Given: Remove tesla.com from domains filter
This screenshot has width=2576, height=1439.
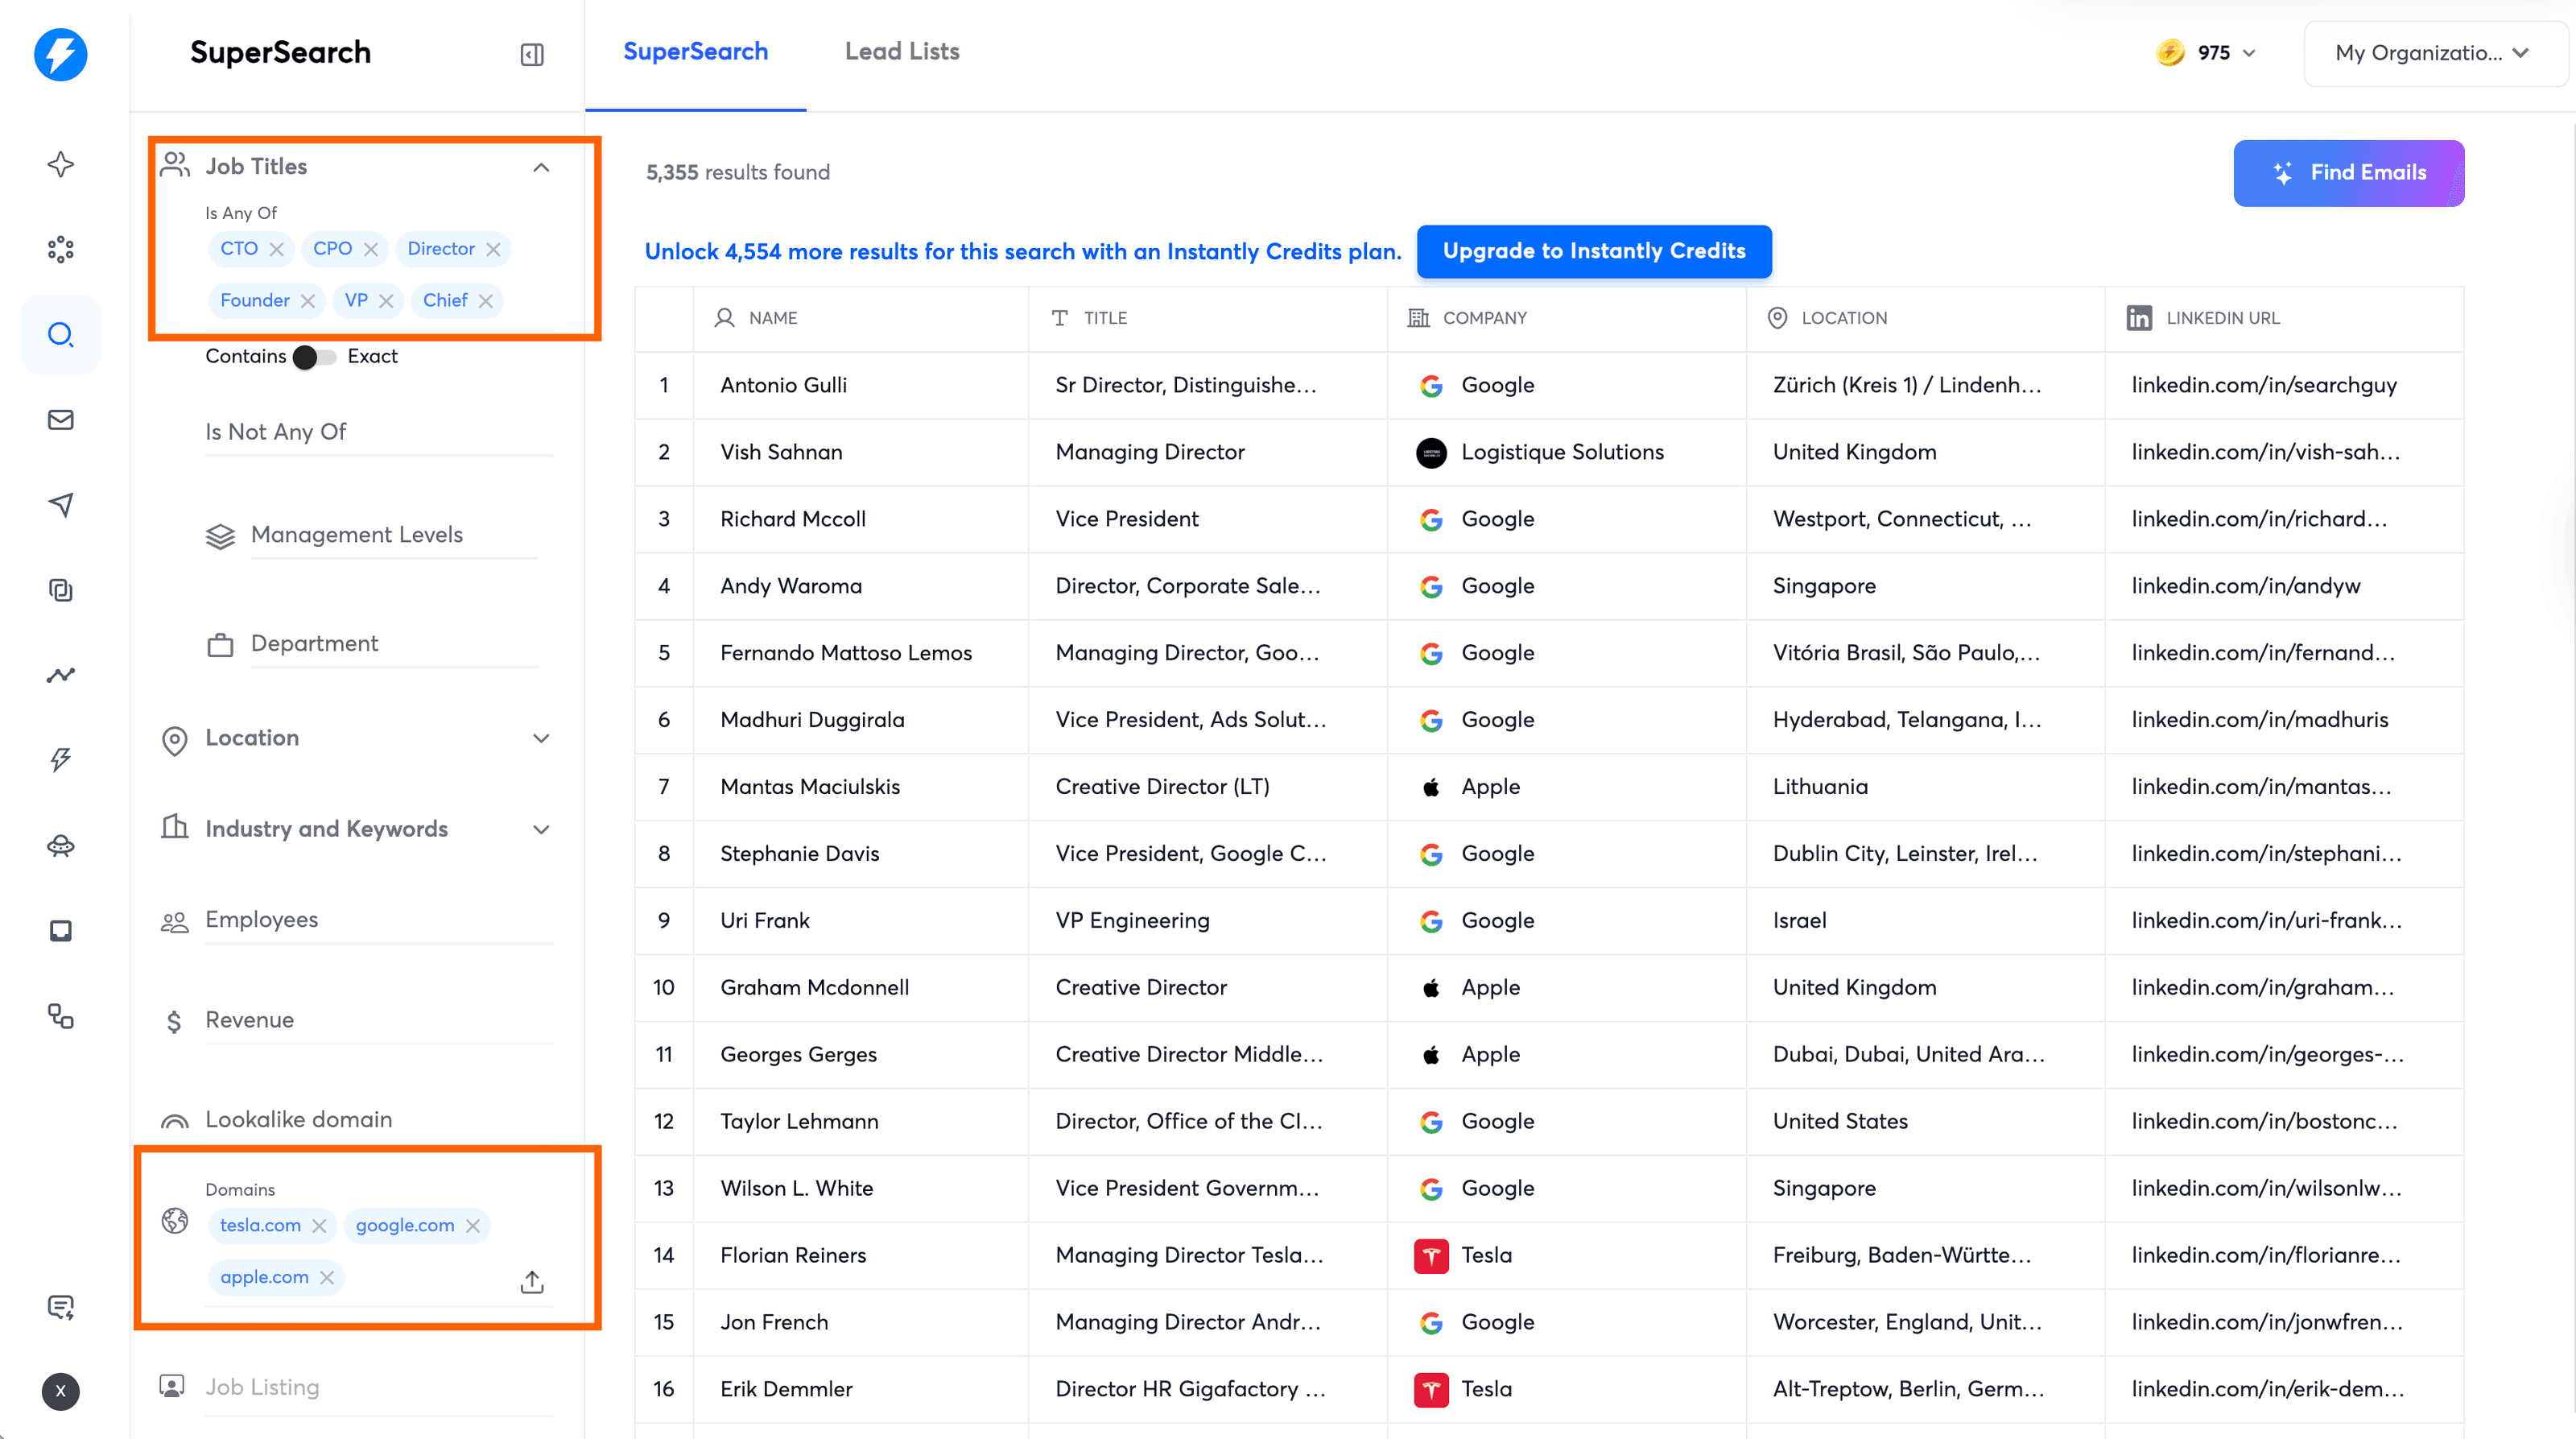Looking at the screenshot, I should click(319, 1226).
